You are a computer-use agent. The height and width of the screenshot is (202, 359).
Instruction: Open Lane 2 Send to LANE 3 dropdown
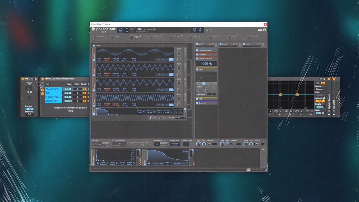click(235, 144)
